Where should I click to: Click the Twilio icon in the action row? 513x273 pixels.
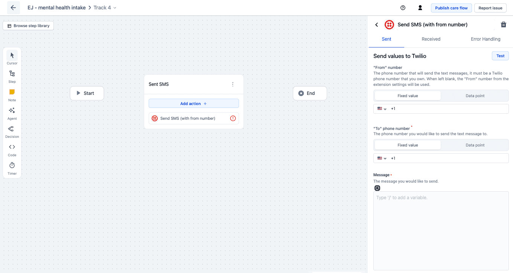[x=155, y=118]
